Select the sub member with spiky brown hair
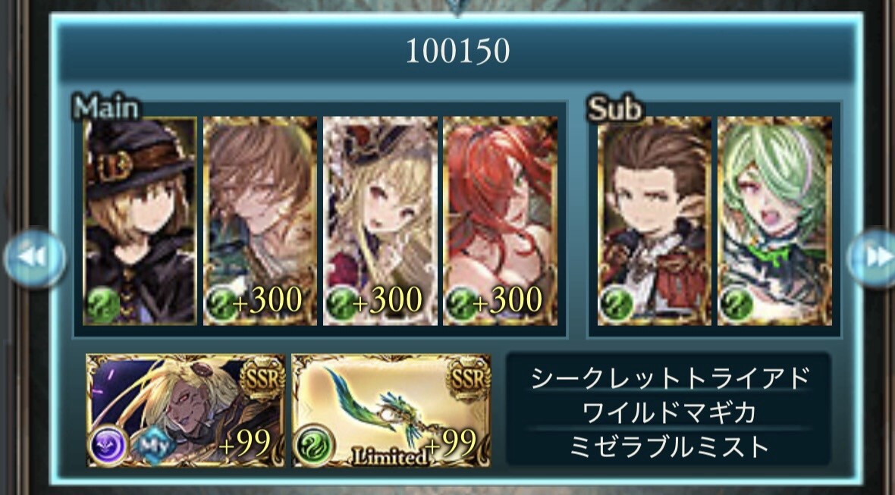The image size is (895, 495). click(654, 221)
